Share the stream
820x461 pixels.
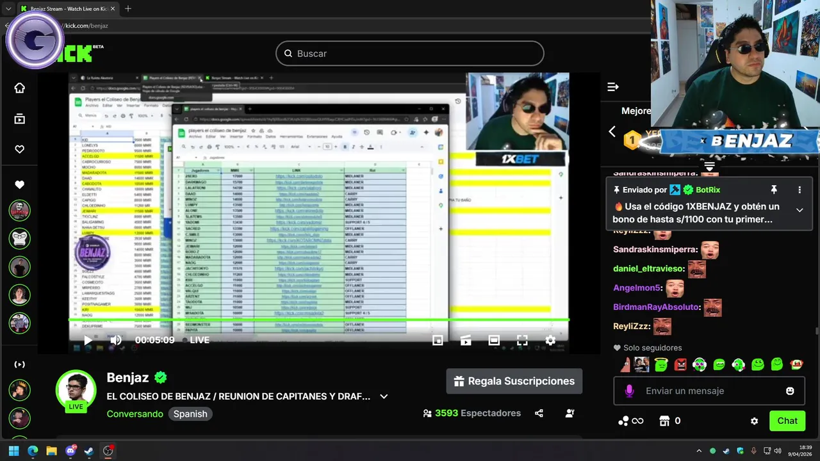click(x=539, y=414)
